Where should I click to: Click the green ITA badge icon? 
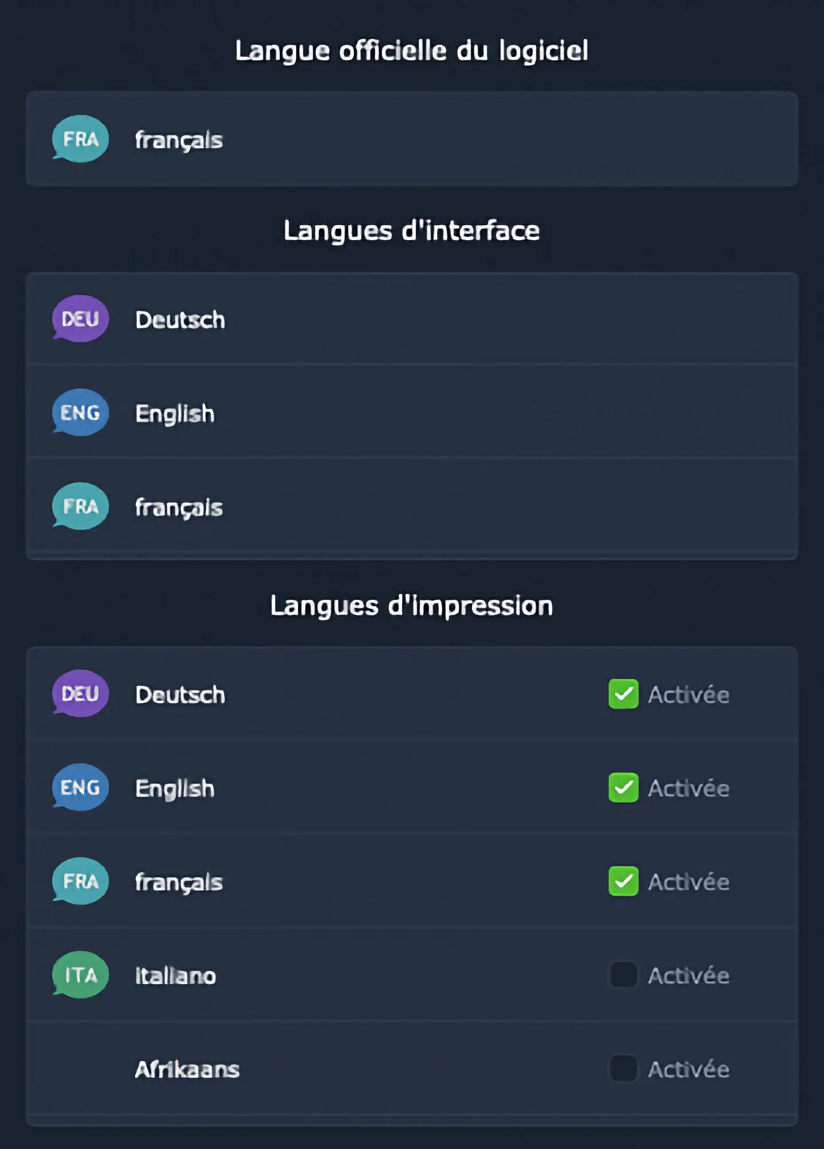[80, 975]
